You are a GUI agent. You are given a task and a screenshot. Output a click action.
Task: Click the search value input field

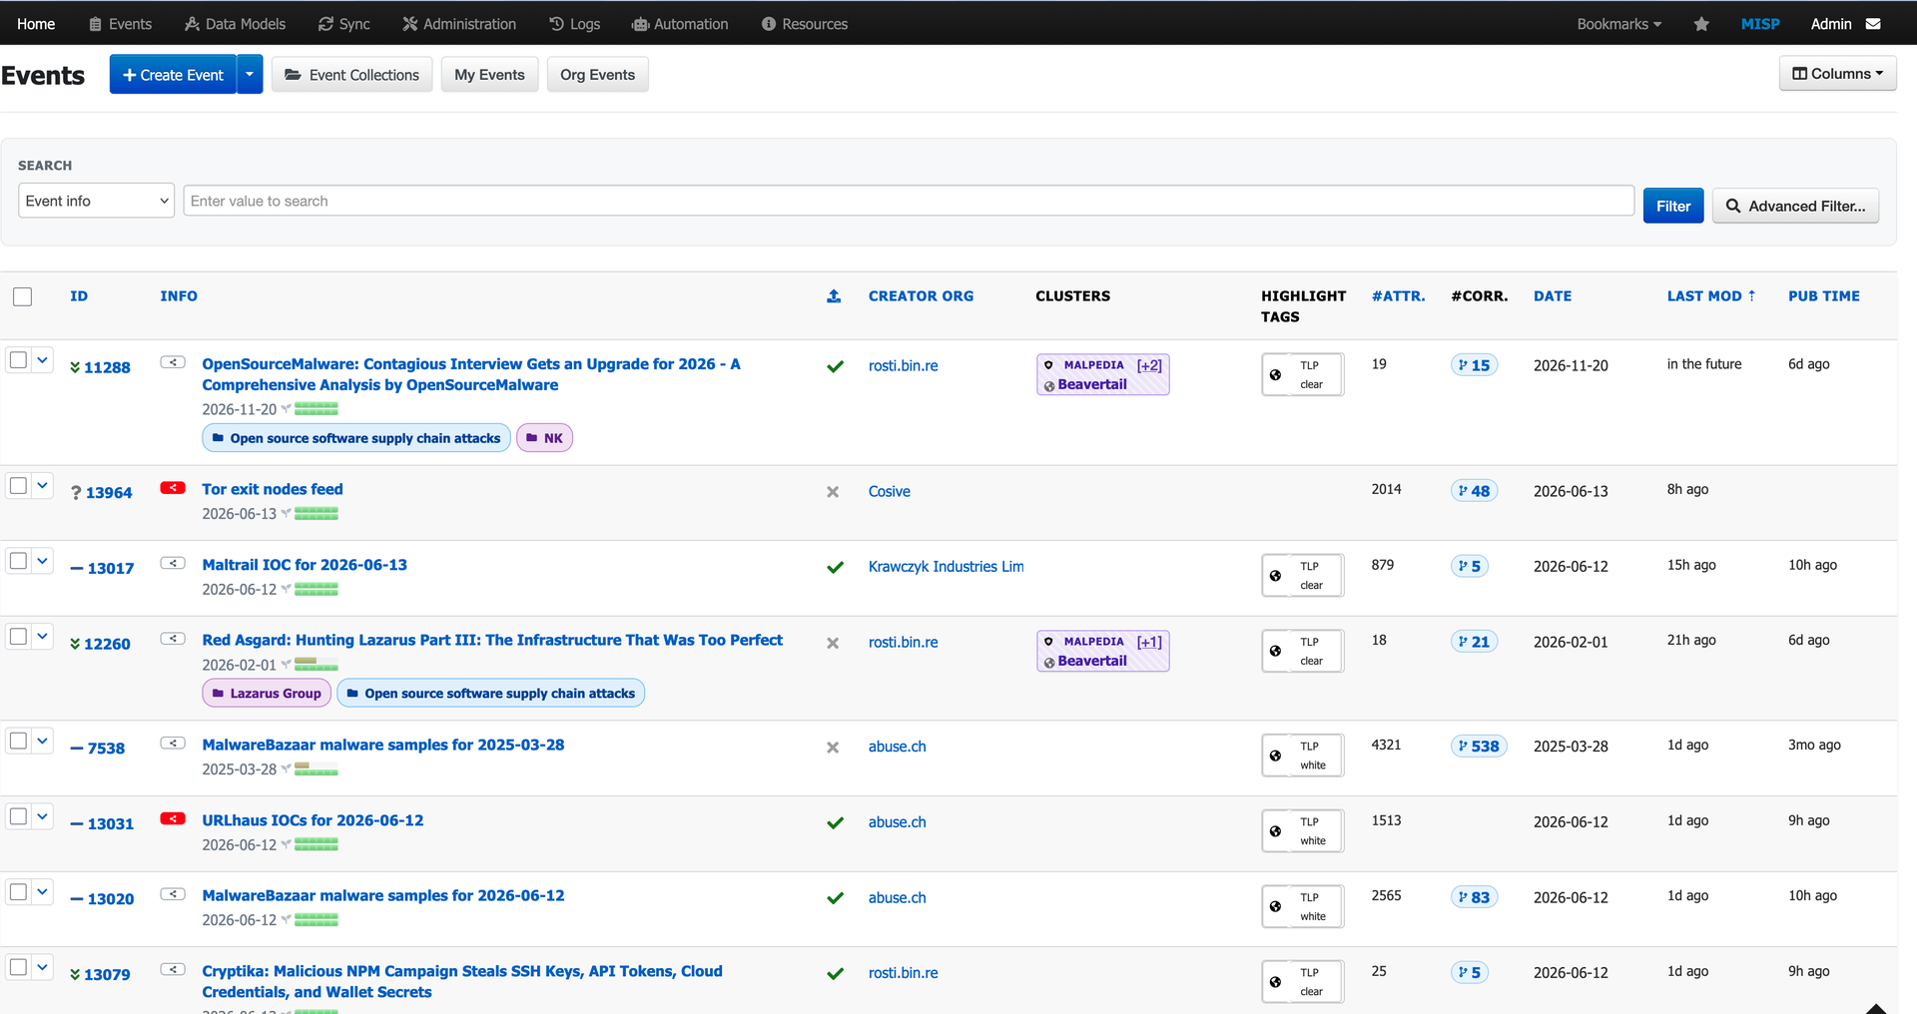tap(909, 201)
